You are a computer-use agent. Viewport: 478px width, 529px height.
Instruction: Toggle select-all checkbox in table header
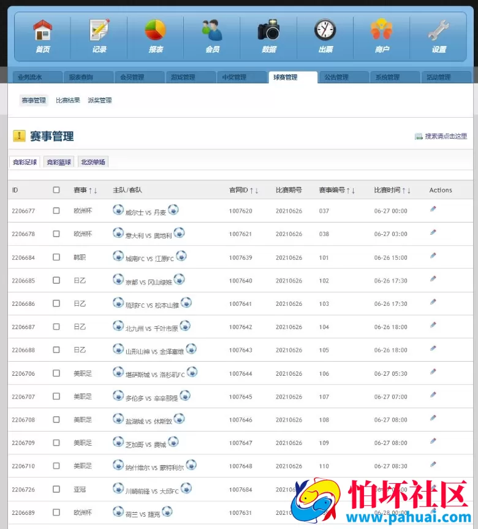point(56,190)
